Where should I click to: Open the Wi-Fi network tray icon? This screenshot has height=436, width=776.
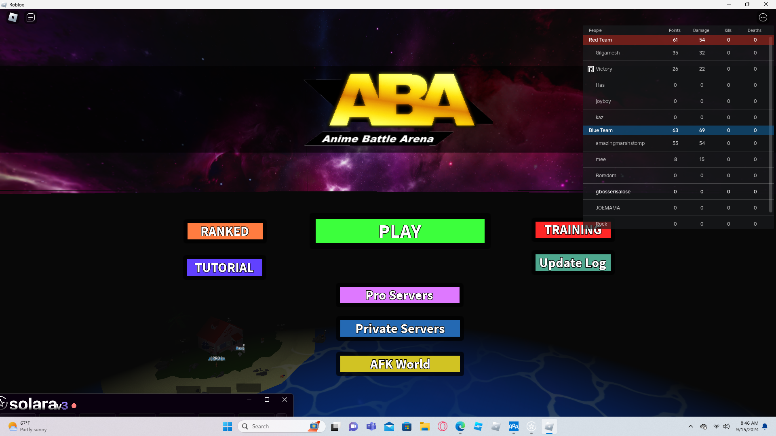(x=717, y=426)
